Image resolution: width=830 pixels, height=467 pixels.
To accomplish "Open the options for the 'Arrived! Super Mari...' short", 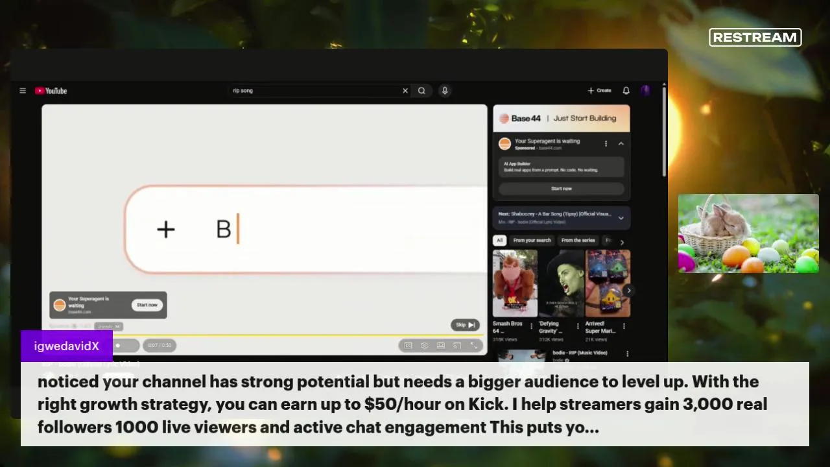I will [x=624, y=326].
